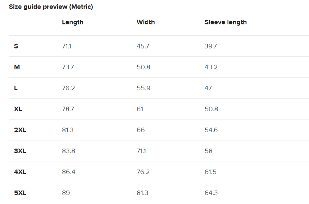
Task: Click the S size row label
Action: tap(16, 46)
